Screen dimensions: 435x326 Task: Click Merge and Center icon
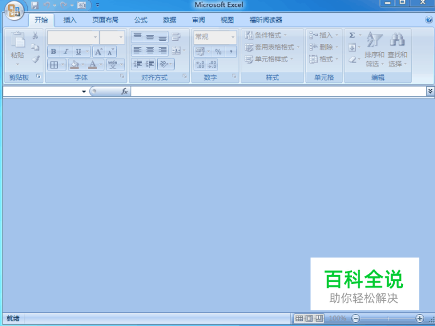click(176, 50)
